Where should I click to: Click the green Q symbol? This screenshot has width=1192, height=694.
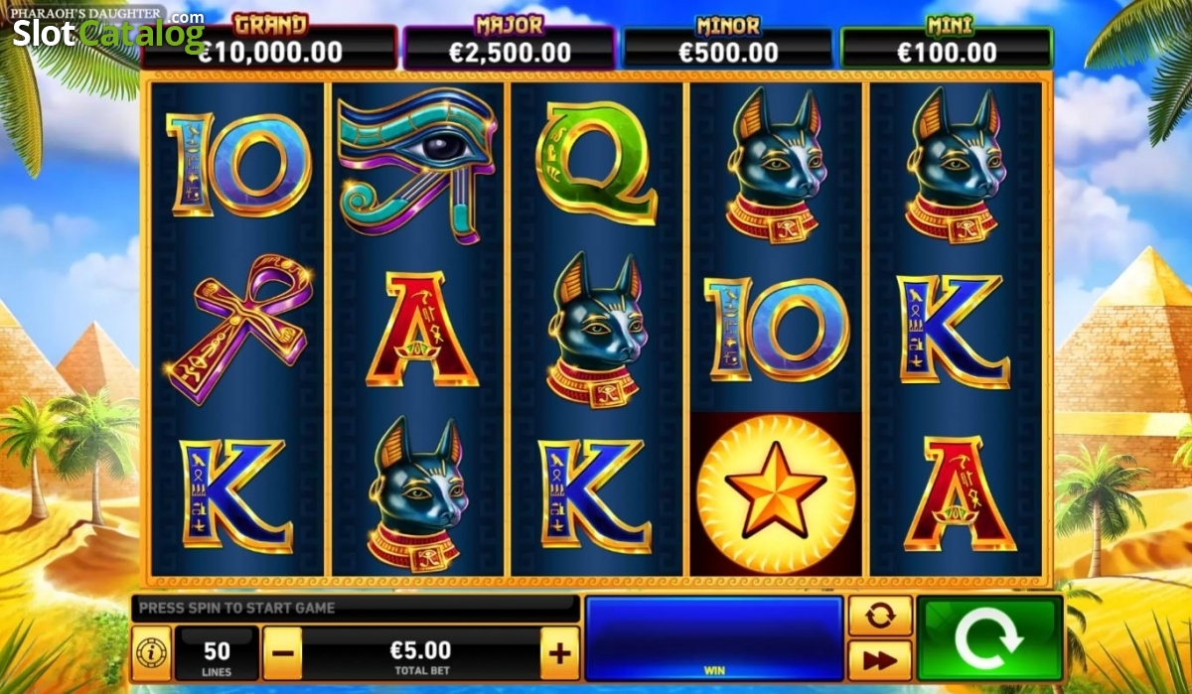click(594, 163)
